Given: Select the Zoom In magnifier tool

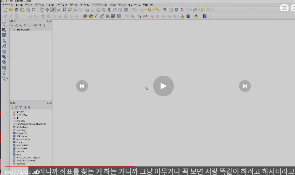Looking at the screenshot, I should (53, 9).
